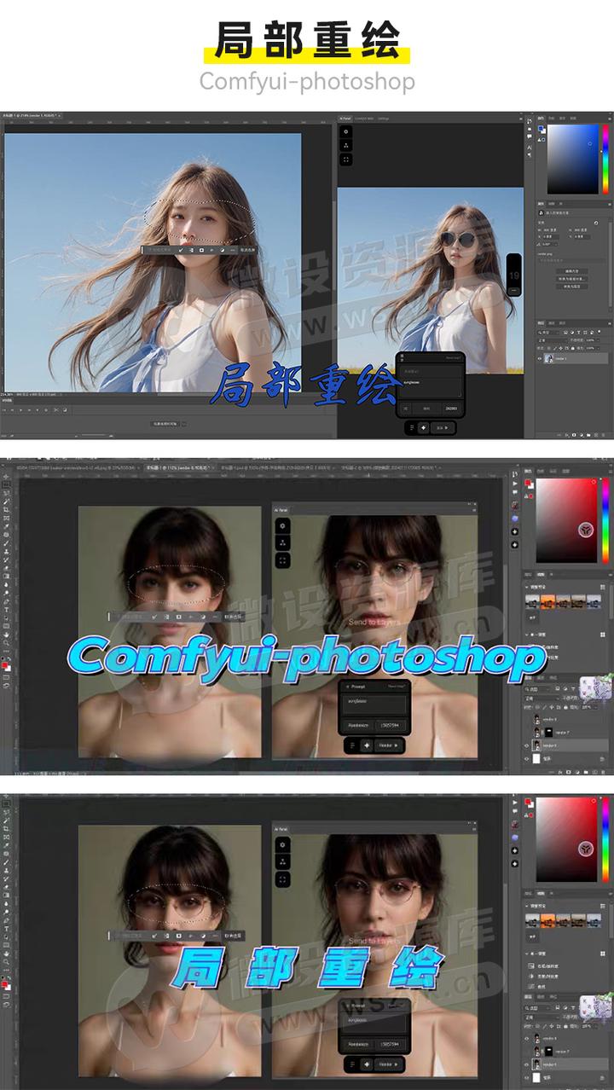Click the seed value 262083 in top screenshot

(x=452, y=409)
